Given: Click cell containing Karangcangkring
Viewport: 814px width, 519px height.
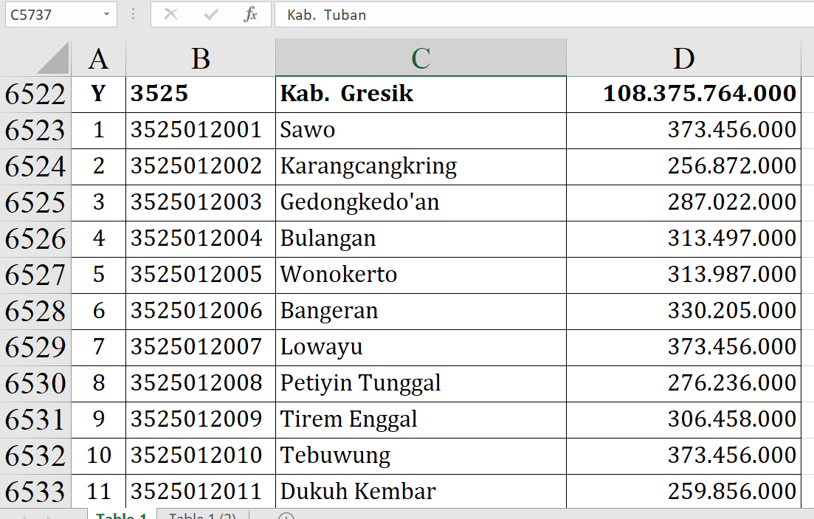Looking at the screenshot, I should tap(421, 166).
